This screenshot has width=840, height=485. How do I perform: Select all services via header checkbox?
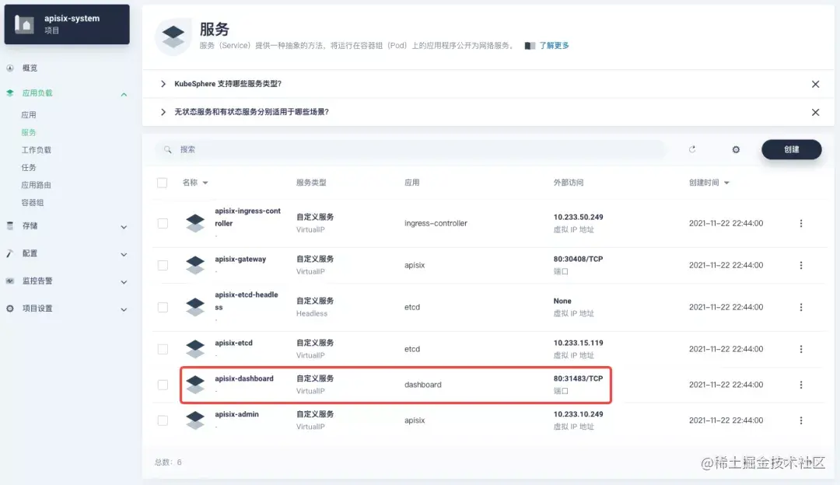[163, 183]
